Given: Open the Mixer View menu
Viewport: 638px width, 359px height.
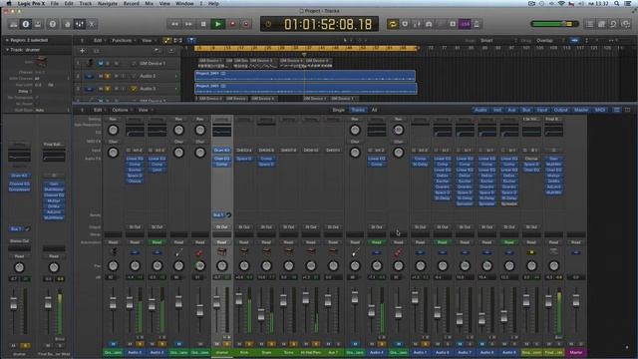Looking at the screenshot, I should [145, 110].
